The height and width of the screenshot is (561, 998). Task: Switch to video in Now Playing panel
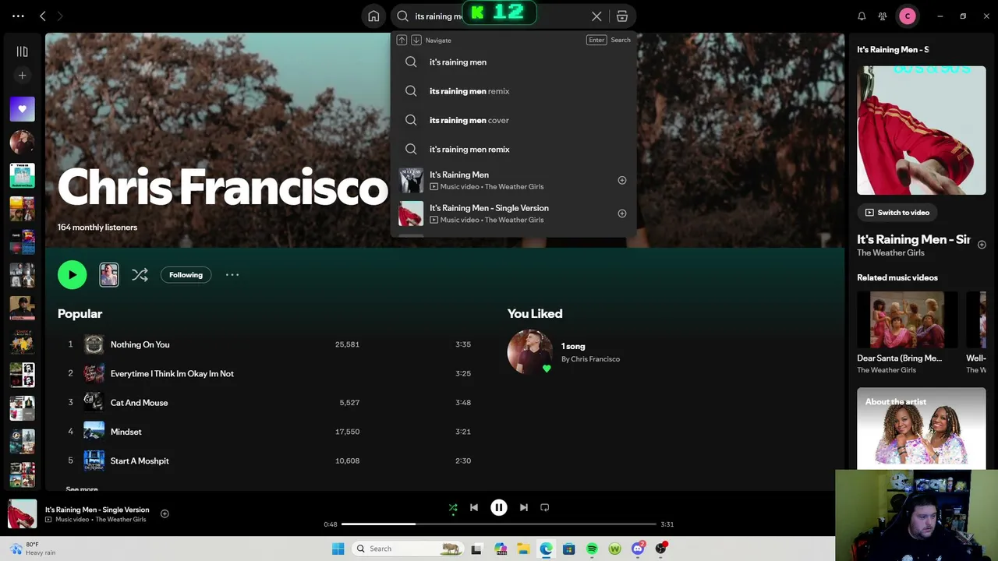coord(897,212)
